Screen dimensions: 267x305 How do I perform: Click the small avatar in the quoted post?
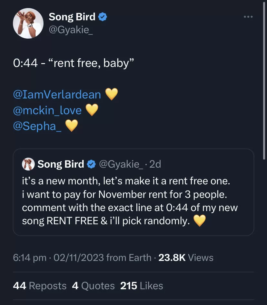point(28,164)
